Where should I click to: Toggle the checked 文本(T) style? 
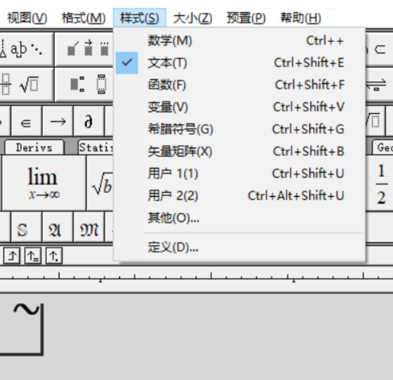click(x=240, y=63)
